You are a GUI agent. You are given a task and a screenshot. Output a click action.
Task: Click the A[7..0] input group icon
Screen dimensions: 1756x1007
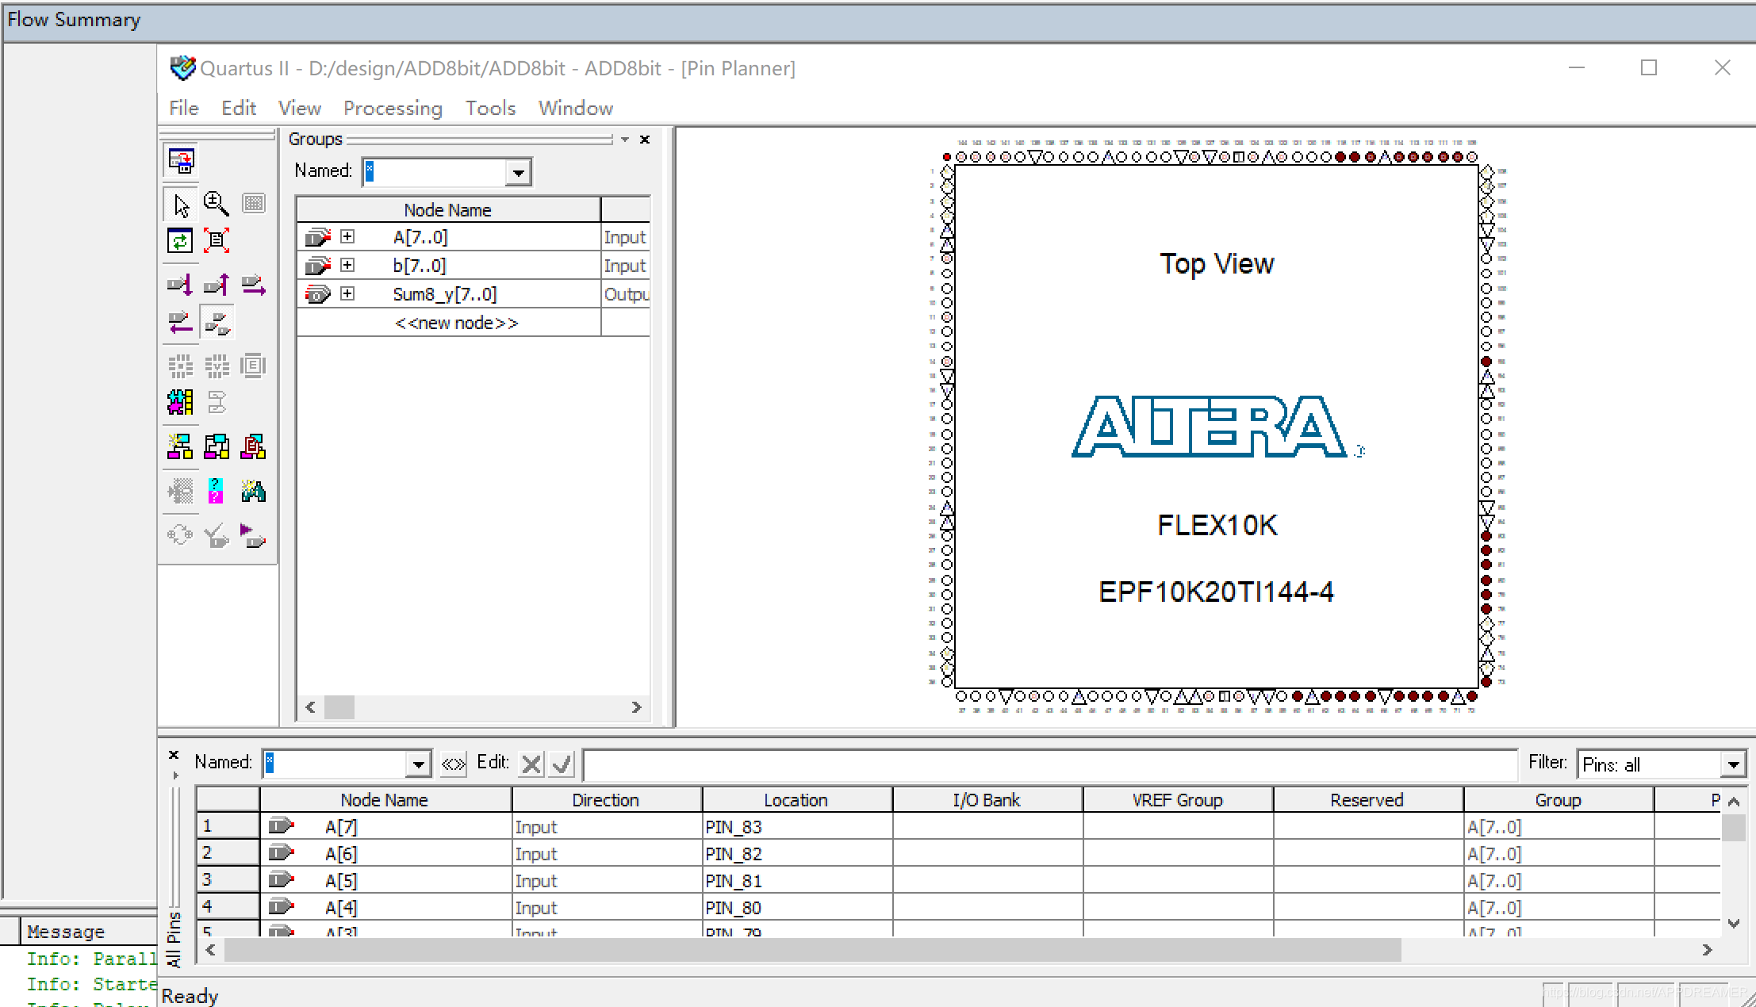(317, 236)
